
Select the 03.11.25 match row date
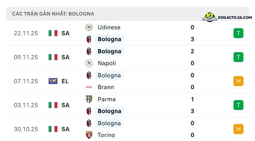(26, 105)
